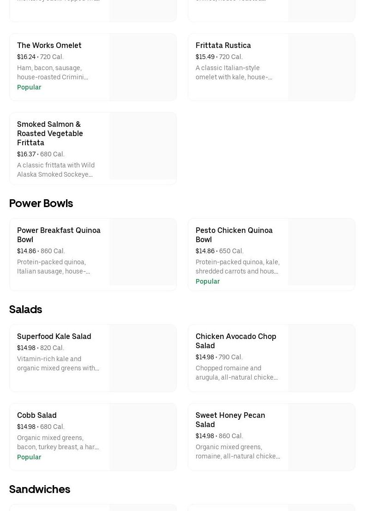Click the Frittata Rustica image thumbnail

[x=322, y=67]
